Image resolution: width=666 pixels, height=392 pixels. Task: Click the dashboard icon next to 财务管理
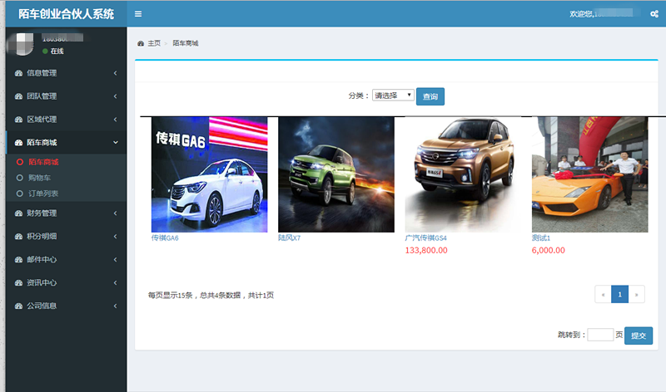click(18, 213)
